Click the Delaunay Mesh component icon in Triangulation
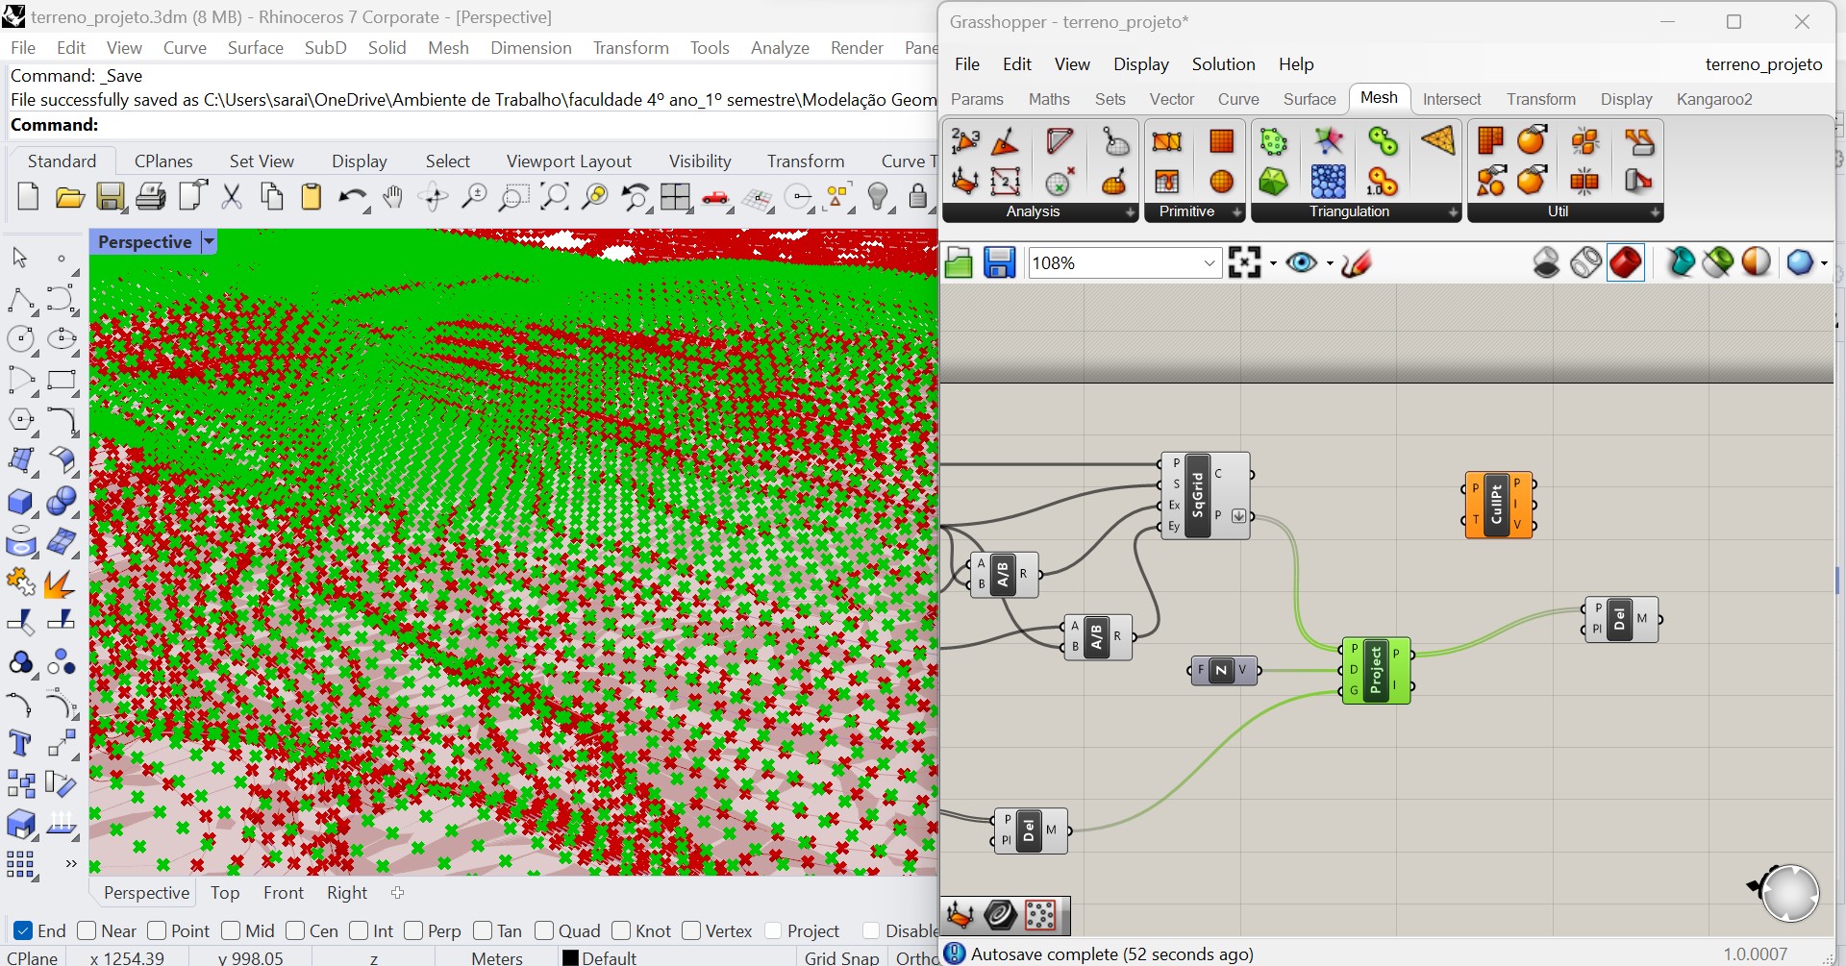This screenshot has height=966, width=1846. [1273, 182]
